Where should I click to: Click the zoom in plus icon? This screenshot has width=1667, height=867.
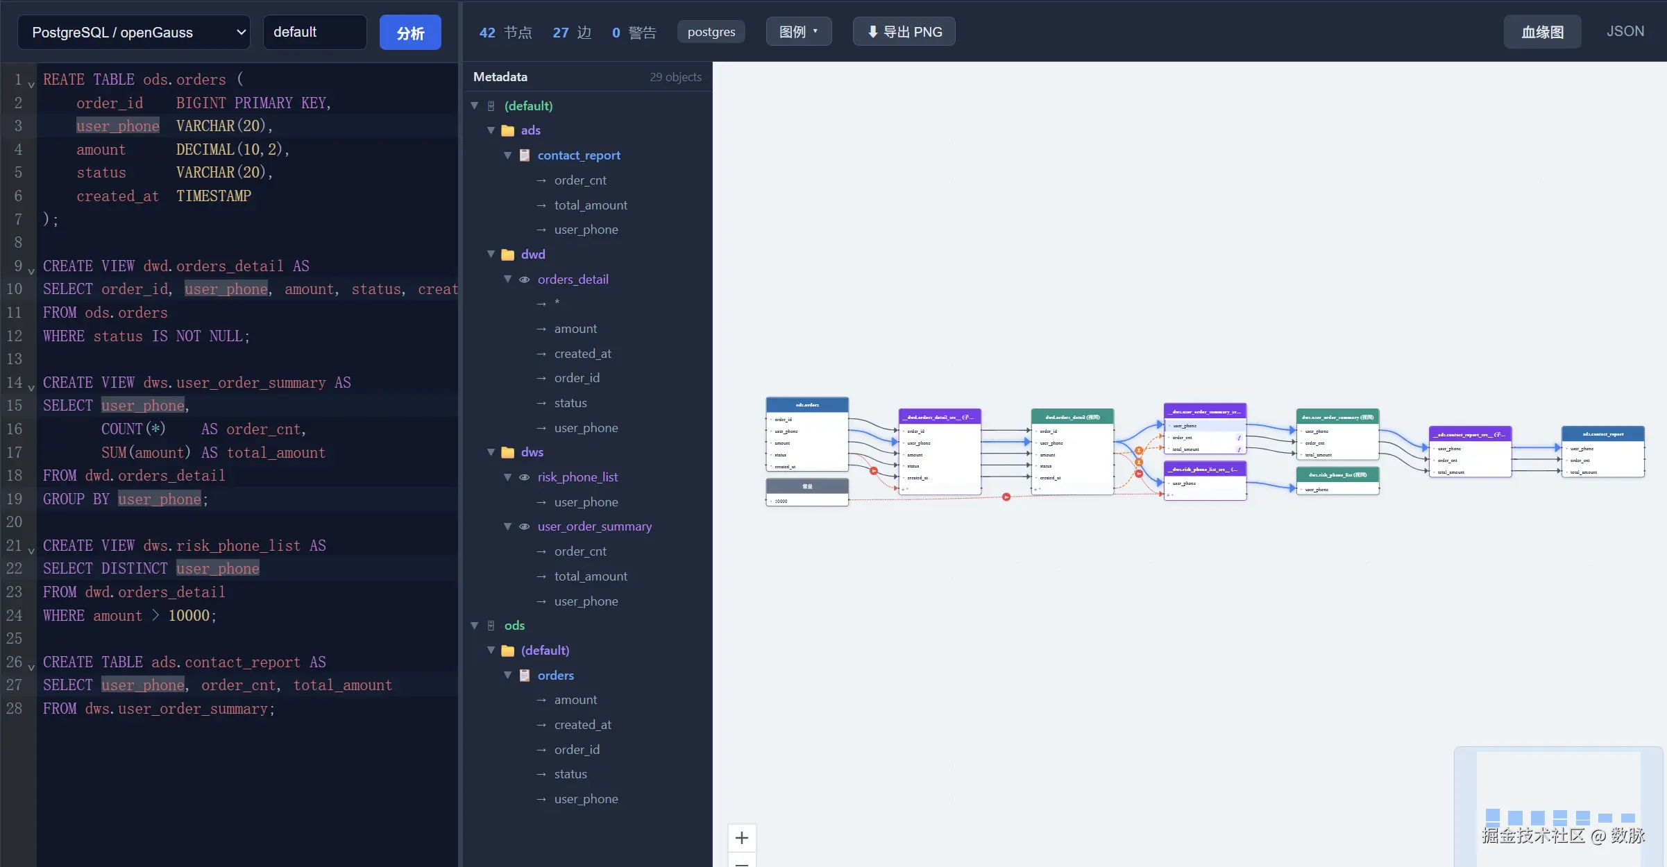click(742, 838)
